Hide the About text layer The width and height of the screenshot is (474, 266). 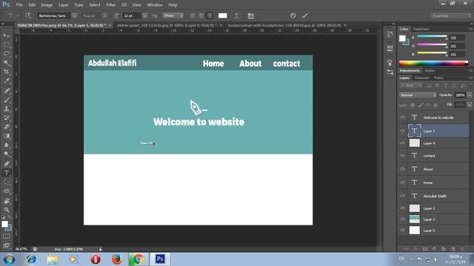tap(402, 169)
